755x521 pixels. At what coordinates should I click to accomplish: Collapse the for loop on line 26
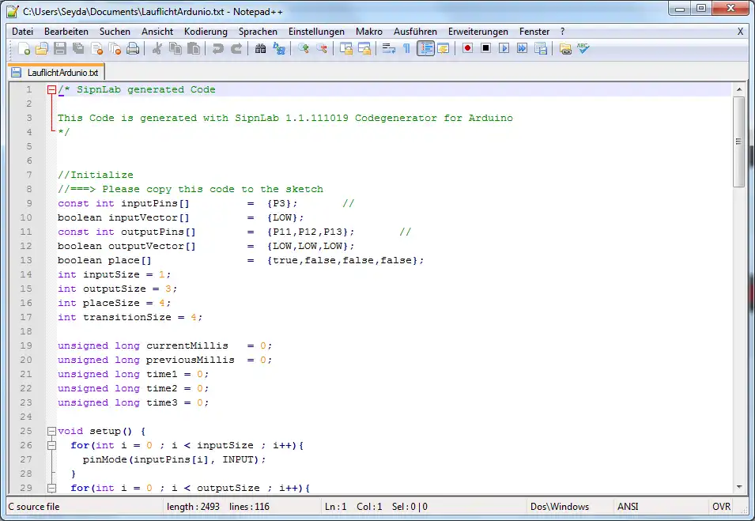click(51, 446)
